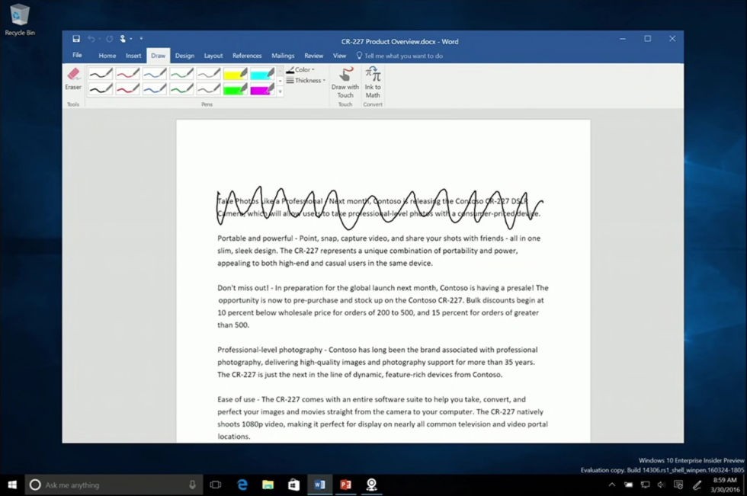Pick the magenta highlighter

(262, 89)
